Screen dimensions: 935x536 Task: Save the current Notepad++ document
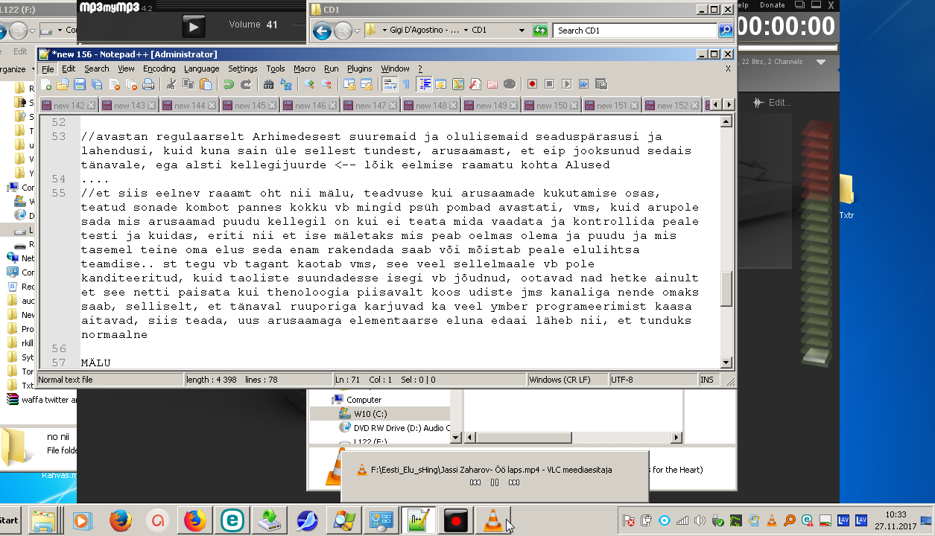point(80,84)
